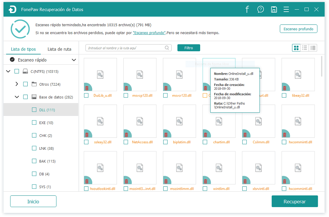Click the DLL file icon of msointlimm.dll
329x217 pixels.
[179, 168]
